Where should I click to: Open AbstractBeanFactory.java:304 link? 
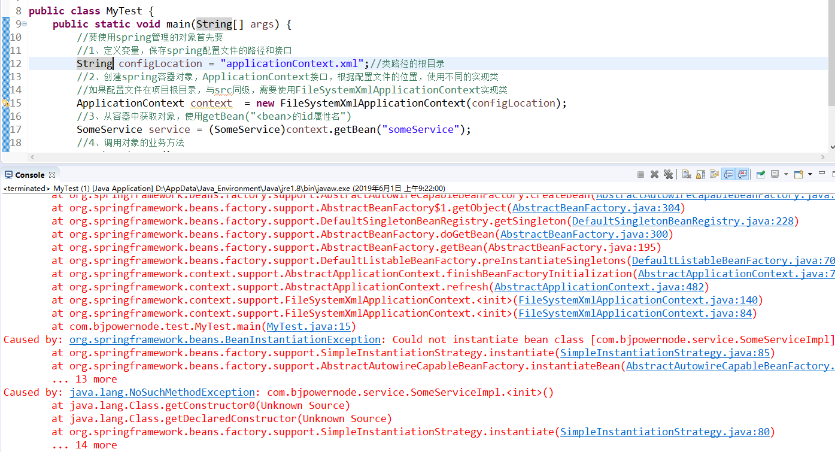(596, 208)
